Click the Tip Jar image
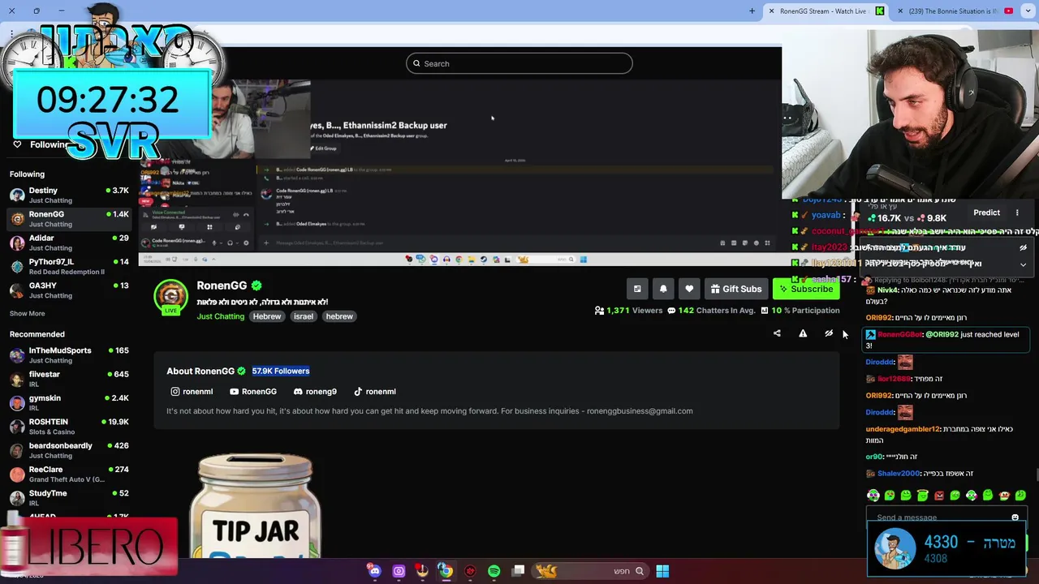The height and width of the screenshot is (584, 1039). coord(255,506)
